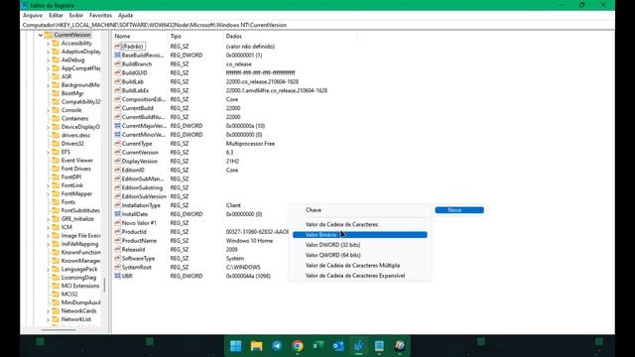Viewport: 635px width, 357px height.
Task: Expand the EFS key
Action: (48, 152)
